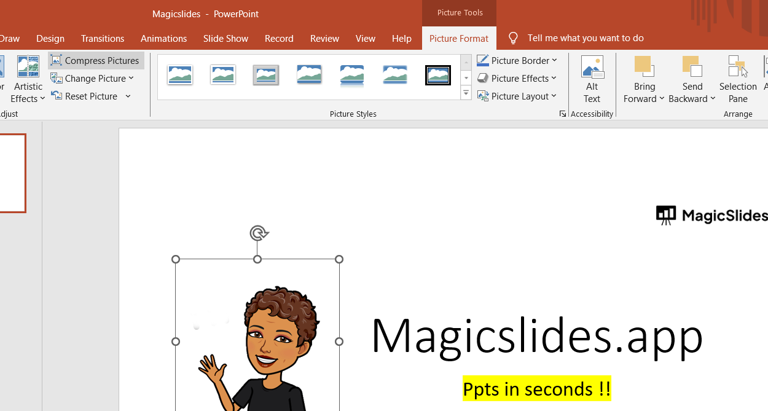The image size is (768, 411).
Task: Click the top-middle sizing handle of the picture
Action: [257, 259]
